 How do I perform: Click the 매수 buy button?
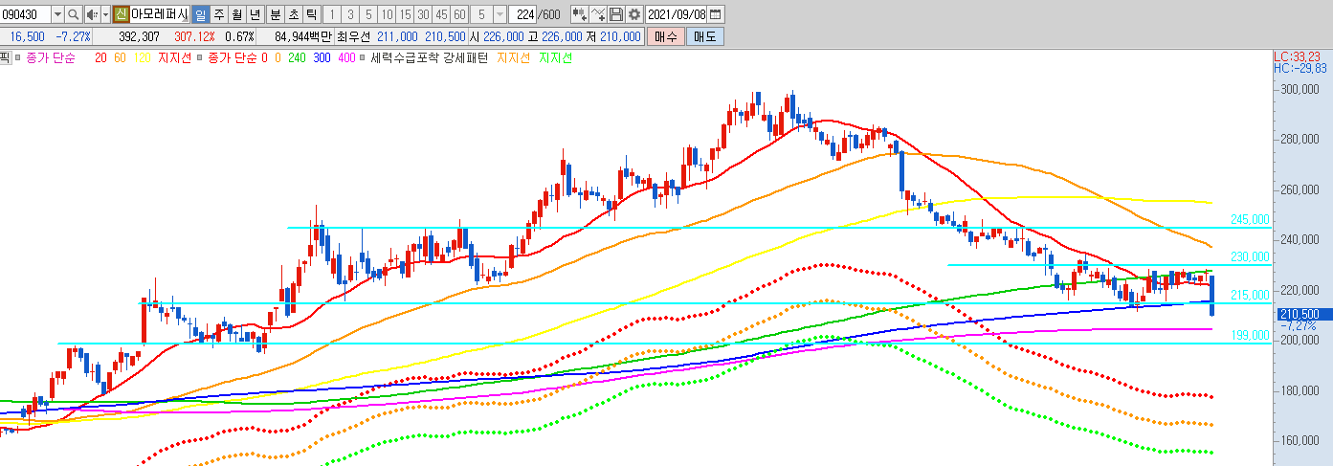pyautogui.click(x=665, y=36)
